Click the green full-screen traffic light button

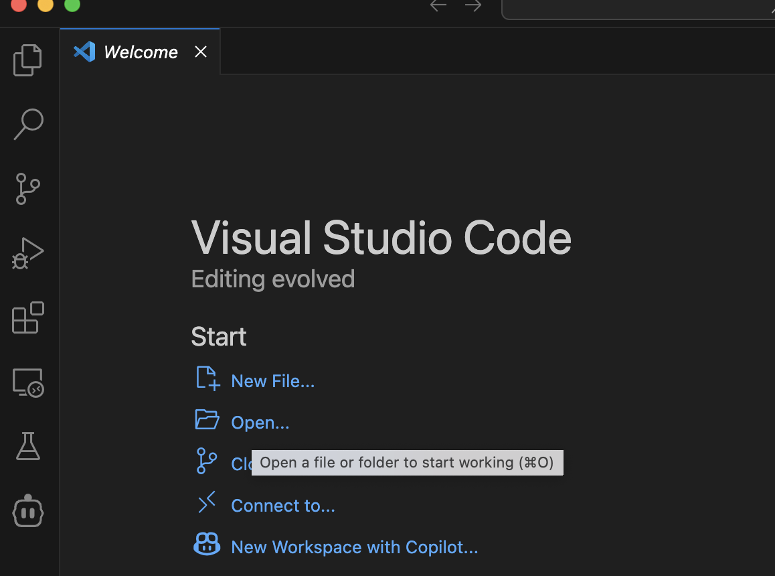(x=72, y=6)
